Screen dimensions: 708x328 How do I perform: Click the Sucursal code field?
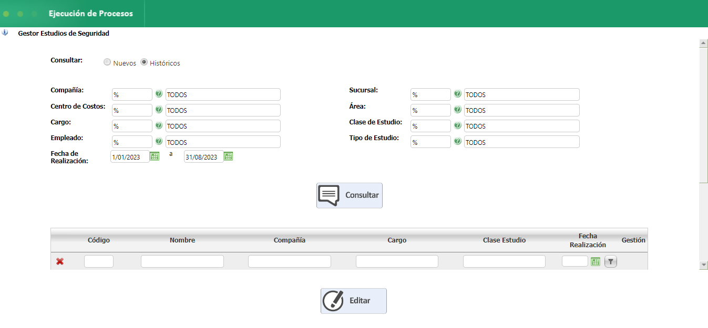(x=430, y=94)
